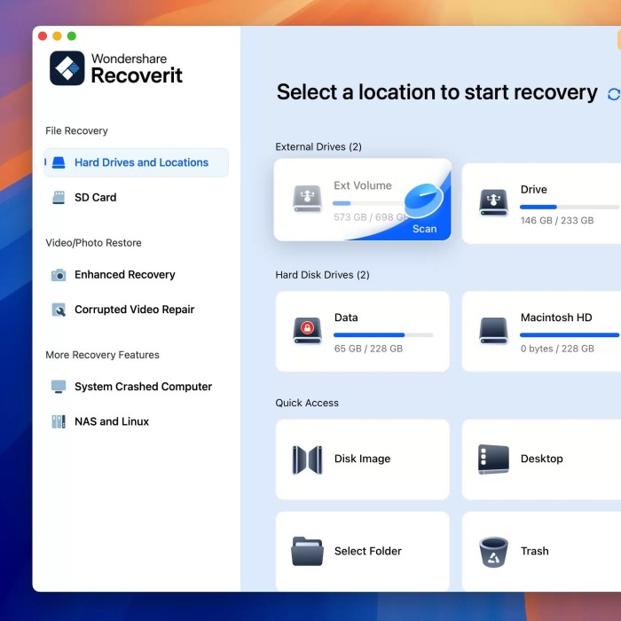Select the Macintosh HD card
Image resolution: width=621 pixels, height=621 pixels.
(x=541, y=332)
